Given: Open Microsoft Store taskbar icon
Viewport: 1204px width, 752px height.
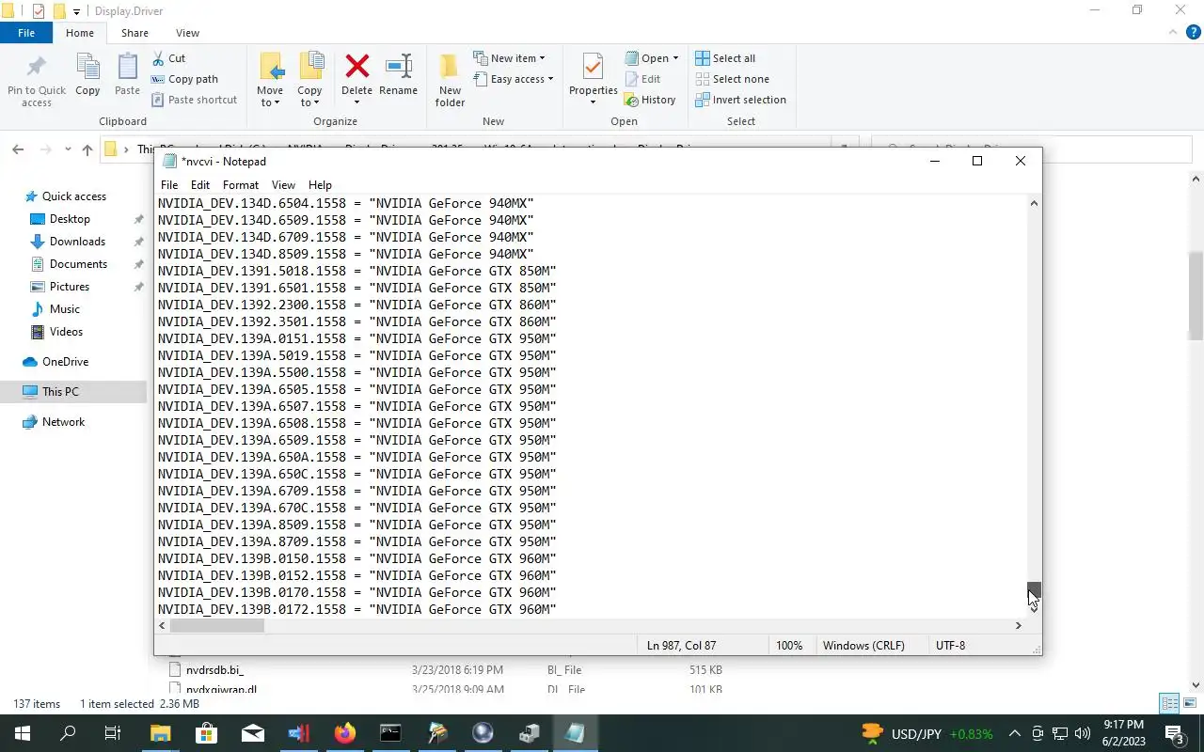Looking at the screenshot, I should pos(206,733).
